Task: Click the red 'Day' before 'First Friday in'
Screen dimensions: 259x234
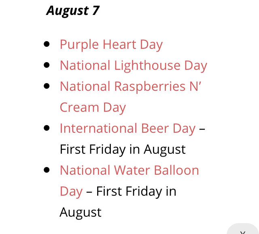Action: (71, 191)
